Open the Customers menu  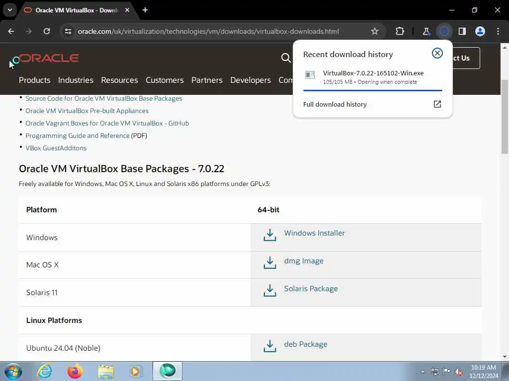pos(165,80)
